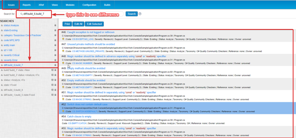Image resolution: width=296 pixels, height=138 pixels.
Task: Click the Edit Selected button
Action: coord(94,24)
